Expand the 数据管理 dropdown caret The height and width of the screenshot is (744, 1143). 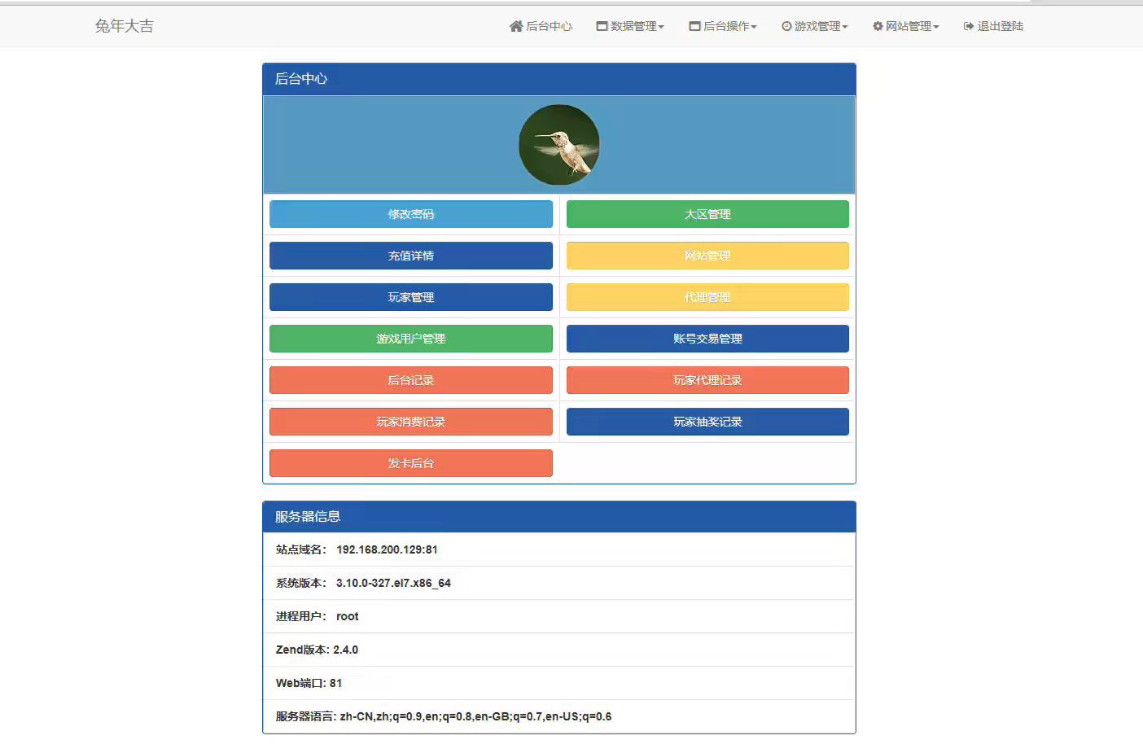661,27
